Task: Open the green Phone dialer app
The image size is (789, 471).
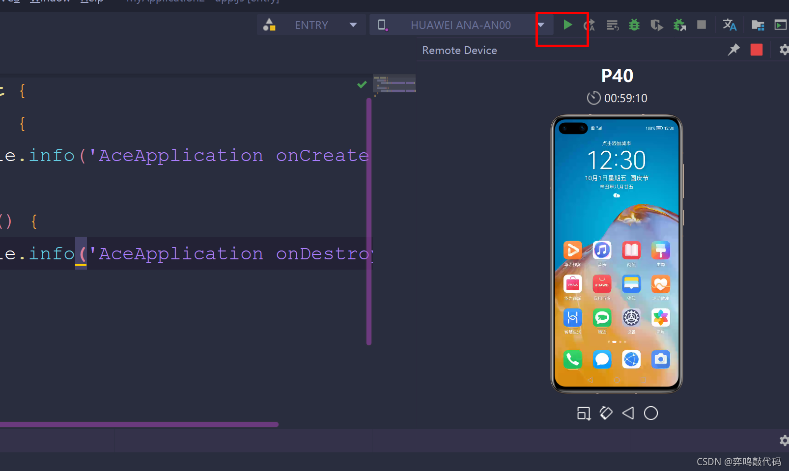Action: point(573,360)
